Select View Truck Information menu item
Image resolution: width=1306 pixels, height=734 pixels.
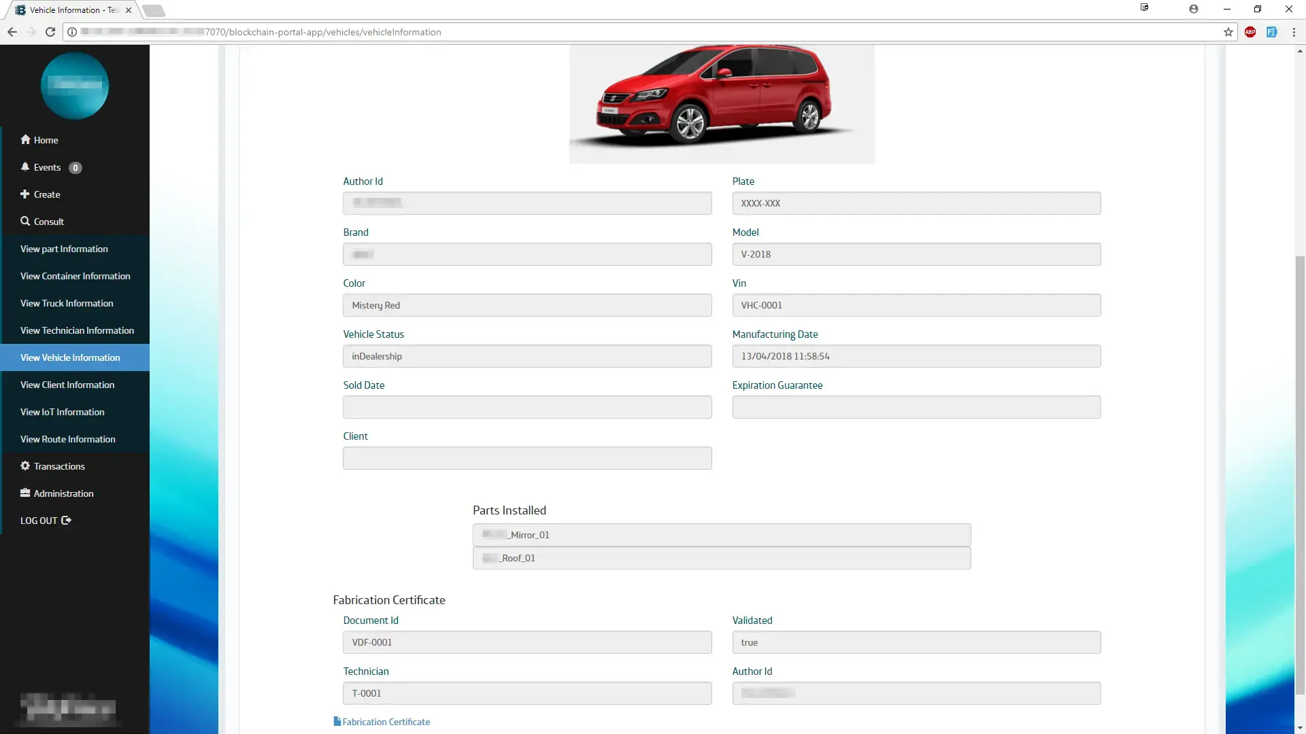point(67,303)
